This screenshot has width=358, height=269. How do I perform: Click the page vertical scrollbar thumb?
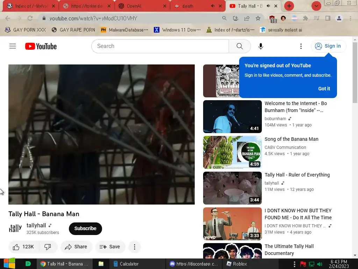click(x=355, y=72)
